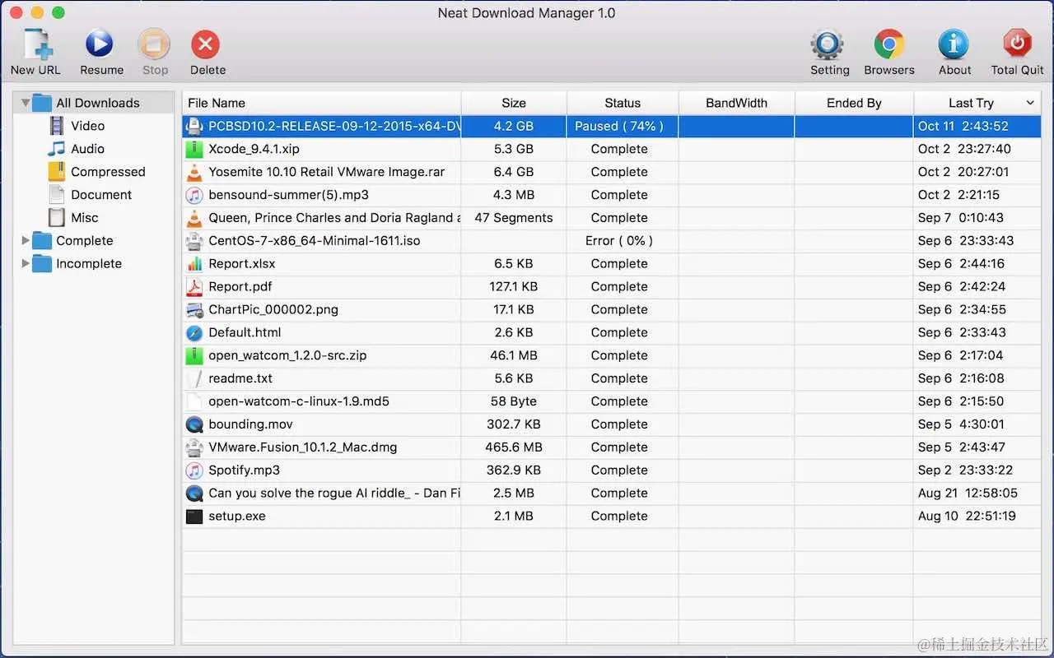Select the Misc category label
Viewport: 1054px width, 658px height.
(x=85, y=218)
